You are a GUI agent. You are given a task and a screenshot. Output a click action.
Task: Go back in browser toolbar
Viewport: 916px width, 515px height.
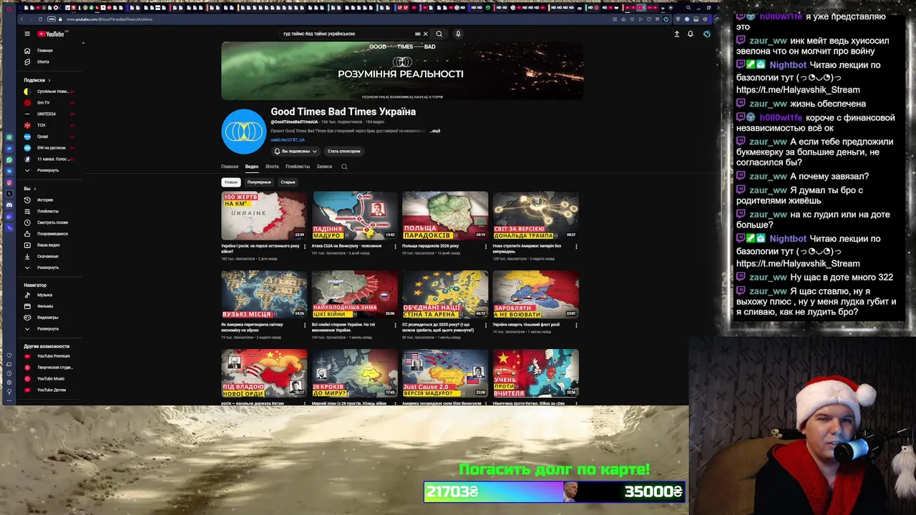click(x=24, y=19)
